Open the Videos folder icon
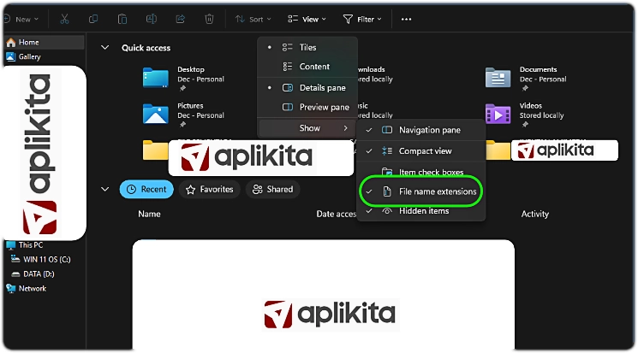638x353 pixels. pos(498,115)
